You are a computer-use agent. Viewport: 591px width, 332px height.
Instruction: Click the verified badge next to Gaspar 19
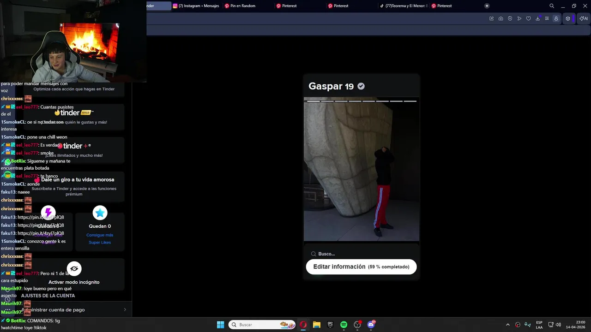pos(361,86)
